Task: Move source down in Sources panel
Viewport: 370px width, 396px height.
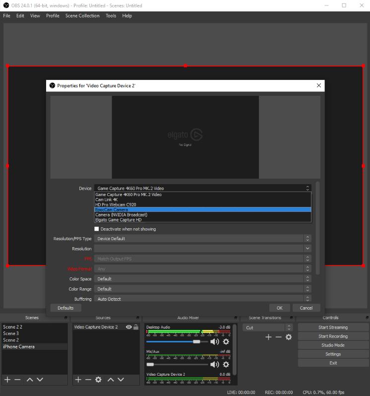Action: (x=121, y=379)
